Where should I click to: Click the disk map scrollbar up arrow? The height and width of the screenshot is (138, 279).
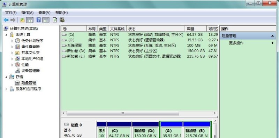(x=215, y=121)
